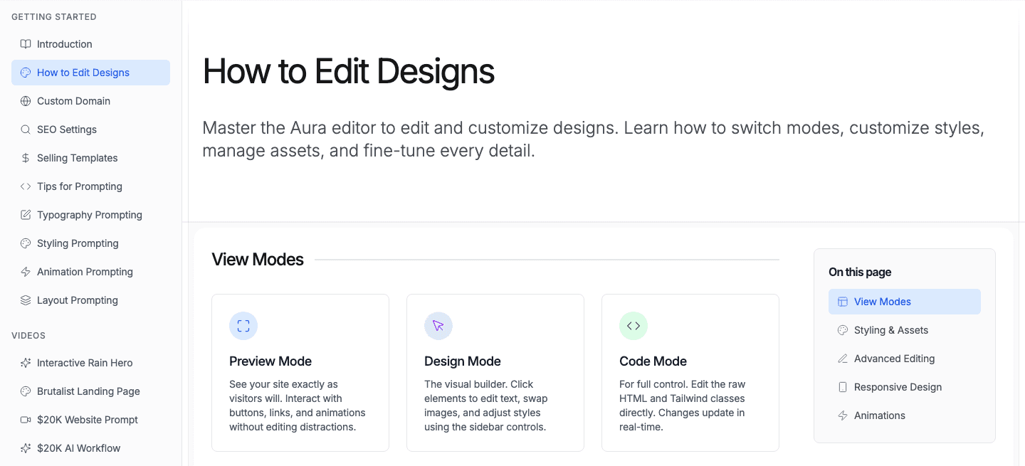
Task: Jump to Animations section
Action: tap(905, 415)
